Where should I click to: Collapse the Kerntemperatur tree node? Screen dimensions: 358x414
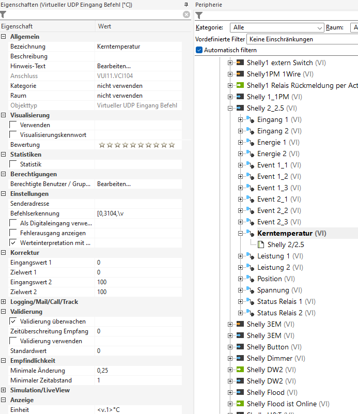coord(240,233)
